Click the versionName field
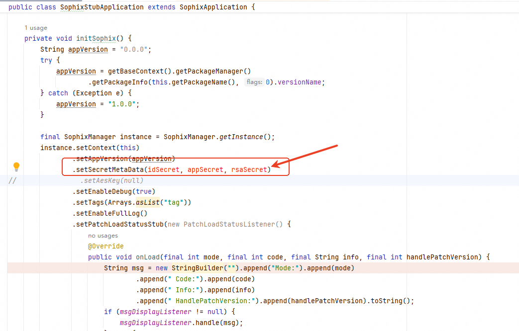 point(299,83)
